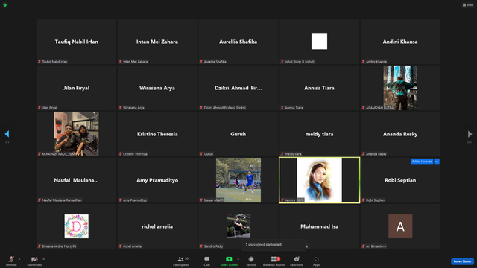
Task: Select the Taufiq Nabil Irfan tile
Action: [x=76, y=42]
